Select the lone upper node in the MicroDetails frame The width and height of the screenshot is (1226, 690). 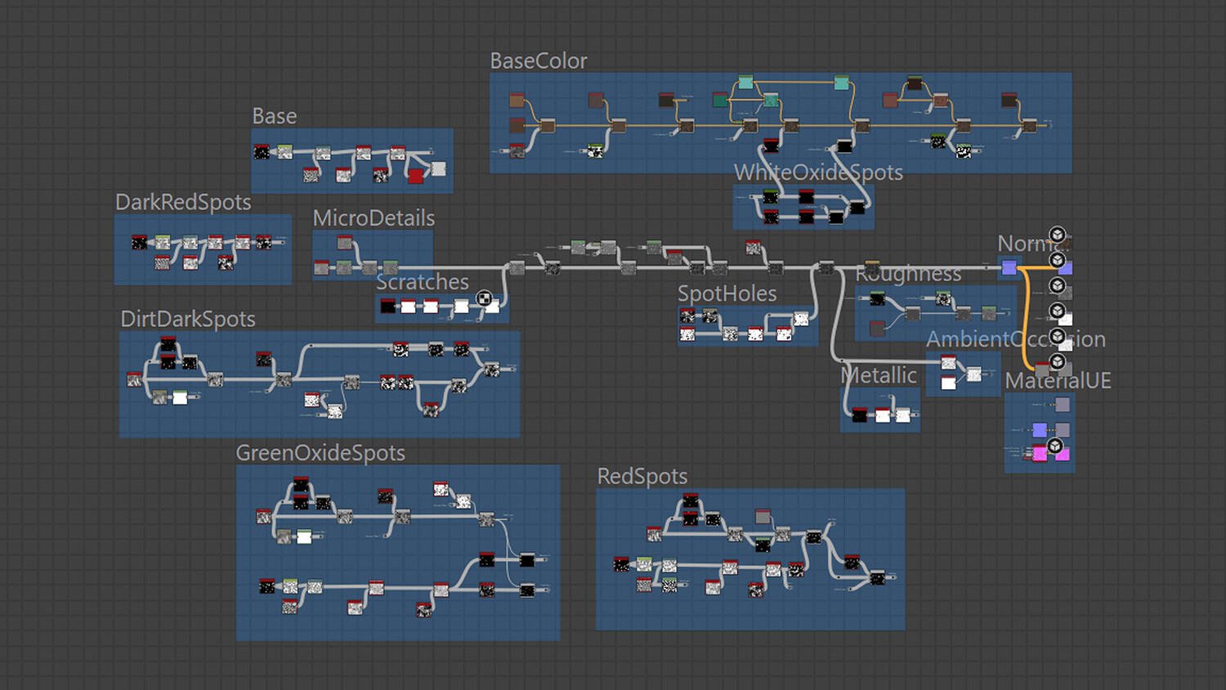point(345,242)
